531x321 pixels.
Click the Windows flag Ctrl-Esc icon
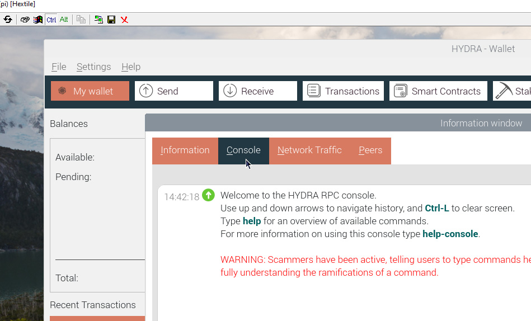click(38, 20)
